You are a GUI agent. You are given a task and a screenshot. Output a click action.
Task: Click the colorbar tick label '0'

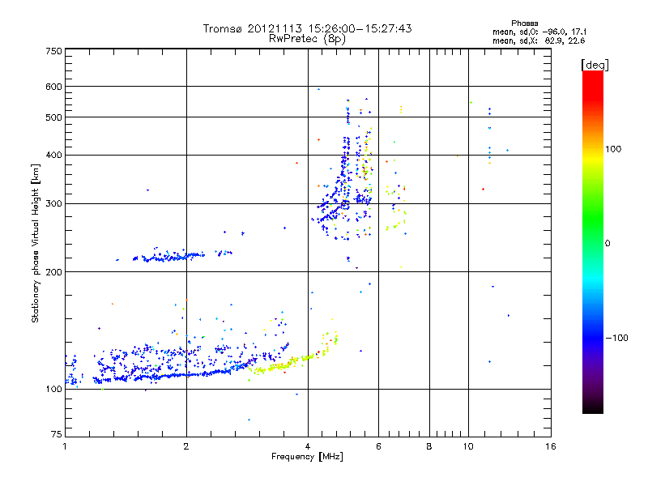tap(607, 244)
